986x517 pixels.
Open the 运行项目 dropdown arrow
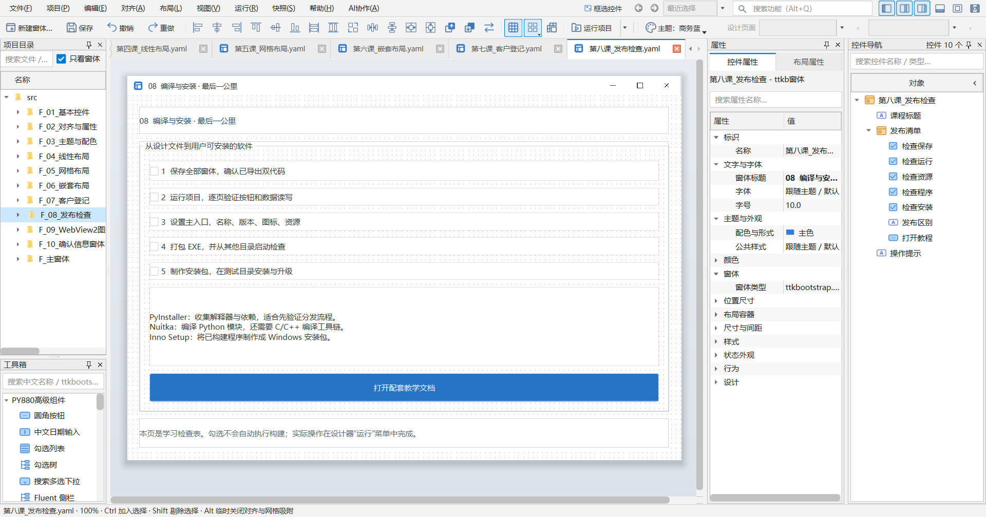[625, 28]
